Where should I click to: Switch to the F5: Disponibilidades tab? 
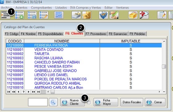[x=50, y=34]
